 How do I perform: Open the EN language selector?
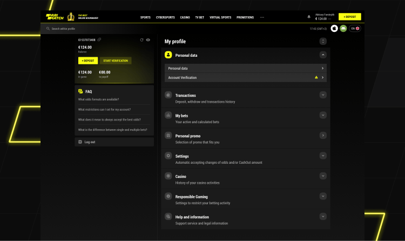click(x=355, y=28)
